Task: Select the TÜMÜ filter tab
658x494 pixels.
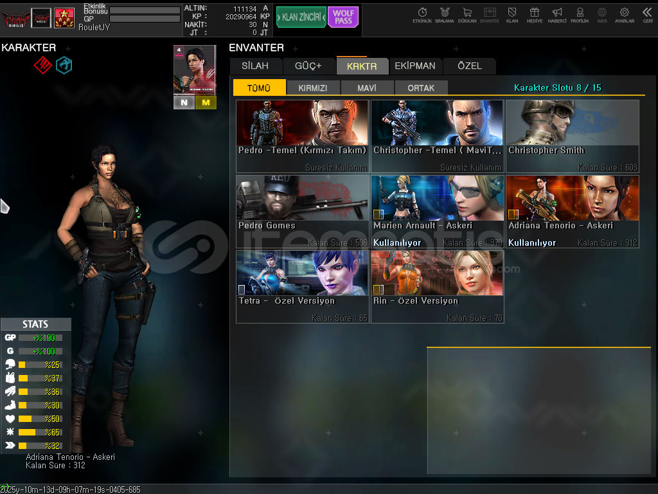Action: pyautogui.click(x=259, y=87)
